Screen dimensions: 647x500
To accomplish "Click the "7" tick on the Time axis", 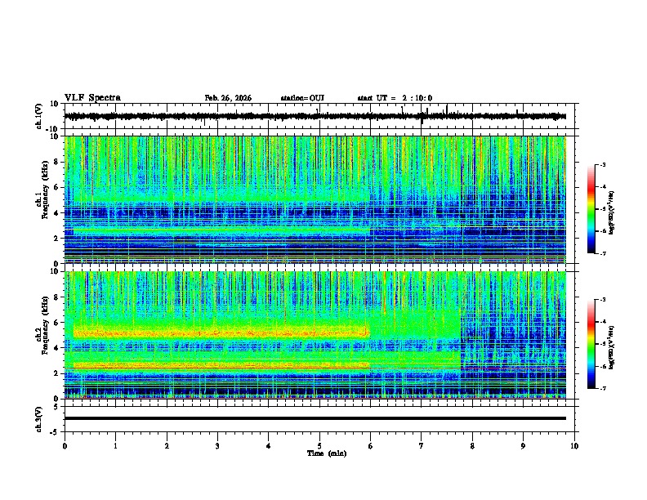I will pyautogui.click(x=422, y=446).
